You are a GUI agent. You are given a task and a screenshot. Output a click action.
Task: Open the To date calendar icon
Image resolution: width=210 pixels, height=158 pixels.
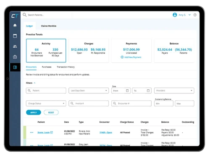[148, 91]
